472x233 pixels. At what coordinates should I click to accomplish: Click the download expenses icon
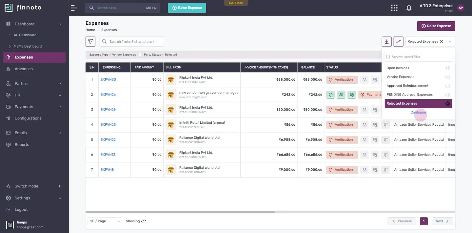pos(387,41)
